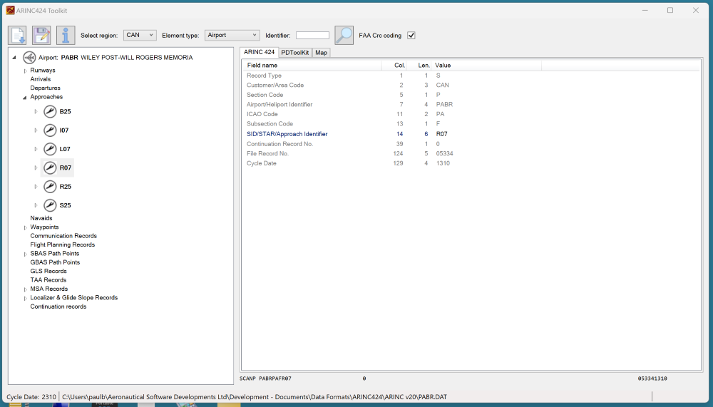This screenshot has width=713, height=407.
Task: Select the Record Type field row
Action: coord(471,76)
